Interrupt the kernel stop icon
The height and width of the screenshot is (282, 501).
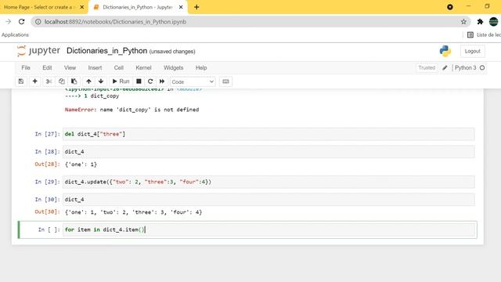click(139, 81)
